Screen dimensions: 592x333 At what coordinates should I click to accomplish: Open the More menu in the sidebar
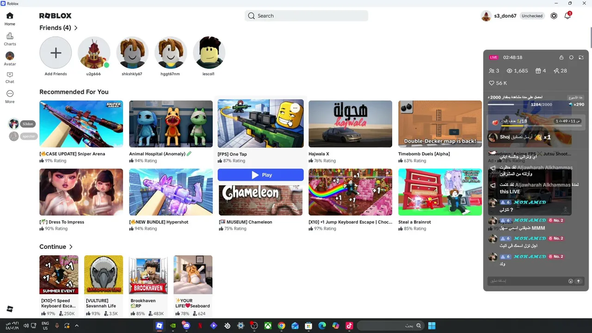tap(10, 97)
